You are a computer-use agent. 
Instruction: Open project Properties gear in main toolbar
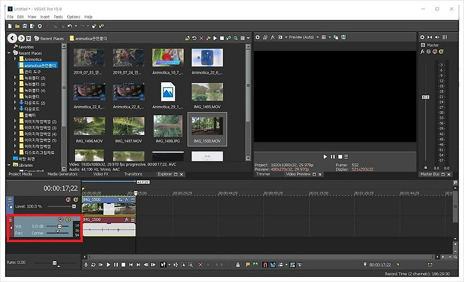point(39,26)
